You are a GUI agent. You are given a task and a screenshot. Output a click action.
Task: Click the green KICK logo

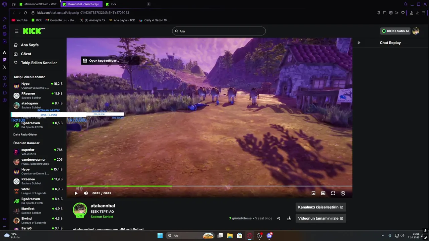pos(34,31)
